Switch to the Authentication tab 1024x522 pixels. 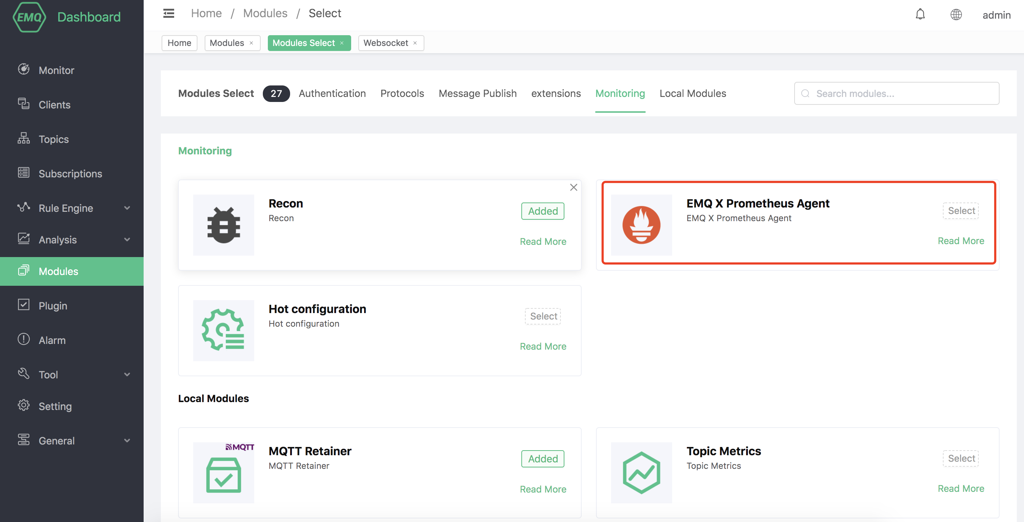click(332, 93)
